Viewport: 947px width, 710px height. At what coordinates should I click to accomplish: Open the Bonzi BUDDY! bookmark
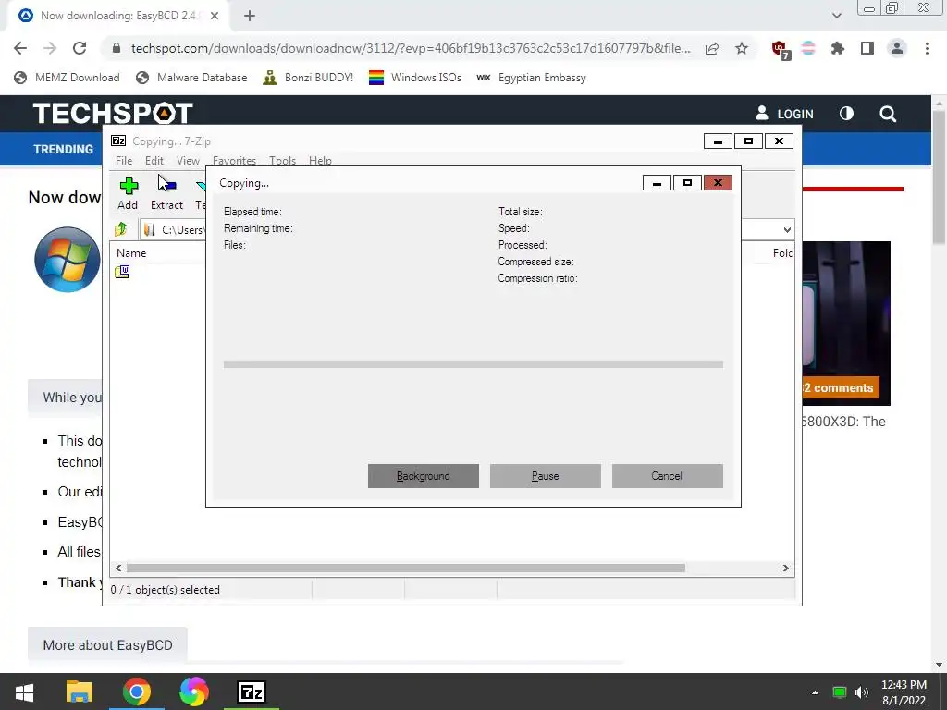[308, 78]
